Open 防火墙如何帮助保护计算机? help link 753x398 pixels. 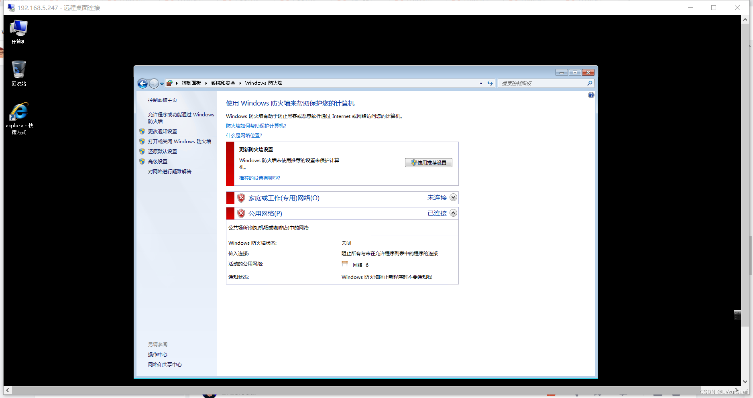[x=256, y=126]
